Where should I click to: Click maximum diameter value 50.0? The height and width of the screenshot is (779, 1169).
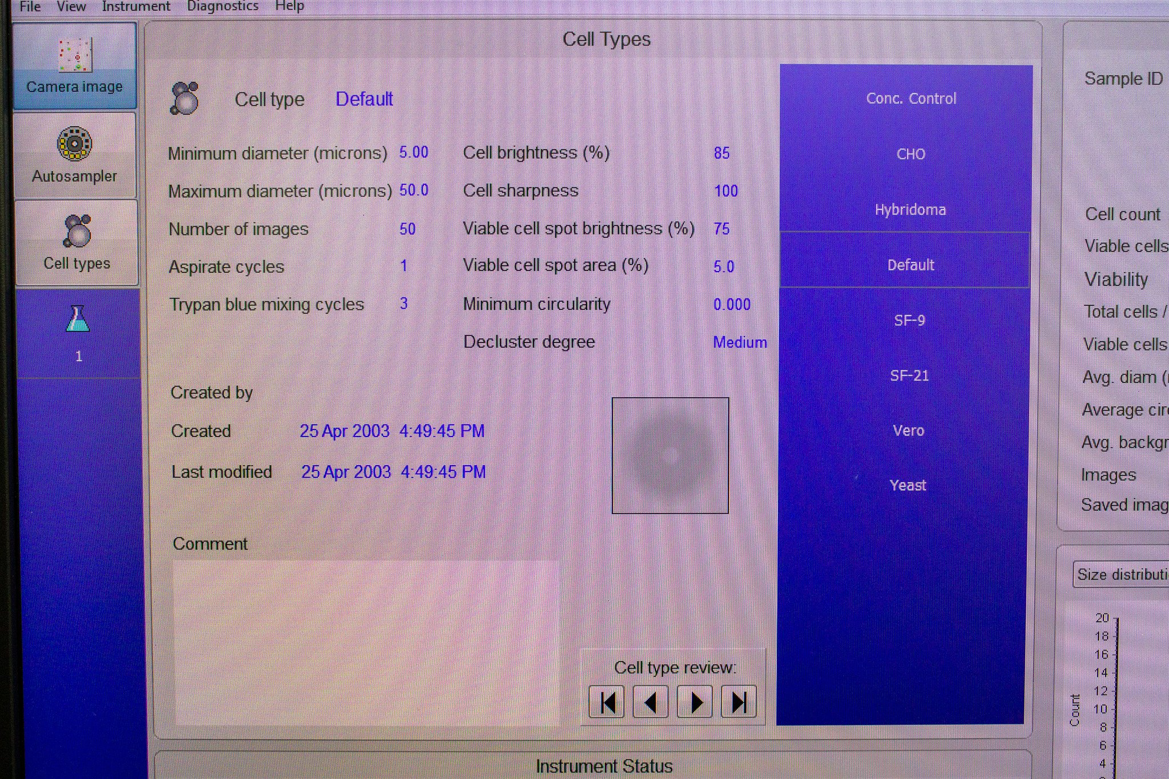click(414, 190)
